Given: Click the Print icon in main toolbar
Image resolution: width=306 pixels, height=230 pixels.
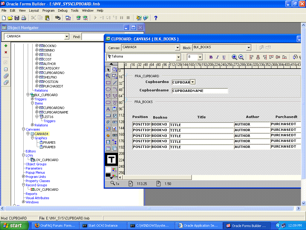Looking at the screenshot, I should click(x=24, y=18).
